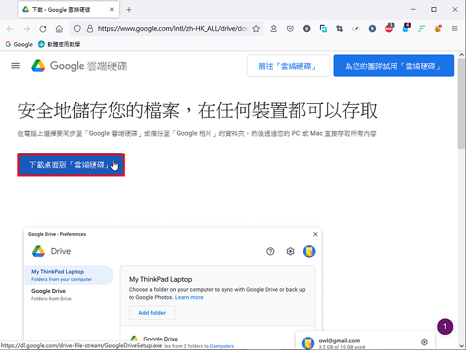
Task: Click the owl@gmail.com account text
Action: click(x=339, y=340)
